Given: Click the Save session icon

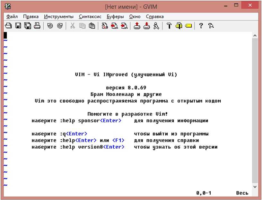Looking at the screenshot, I should tap(147, 26).
